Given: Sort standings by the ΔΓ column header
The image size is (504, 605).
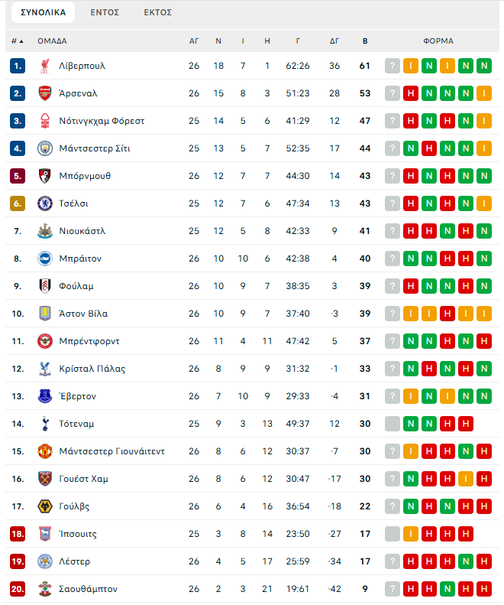Looking at the screenshot, I should tap(334, 41).
